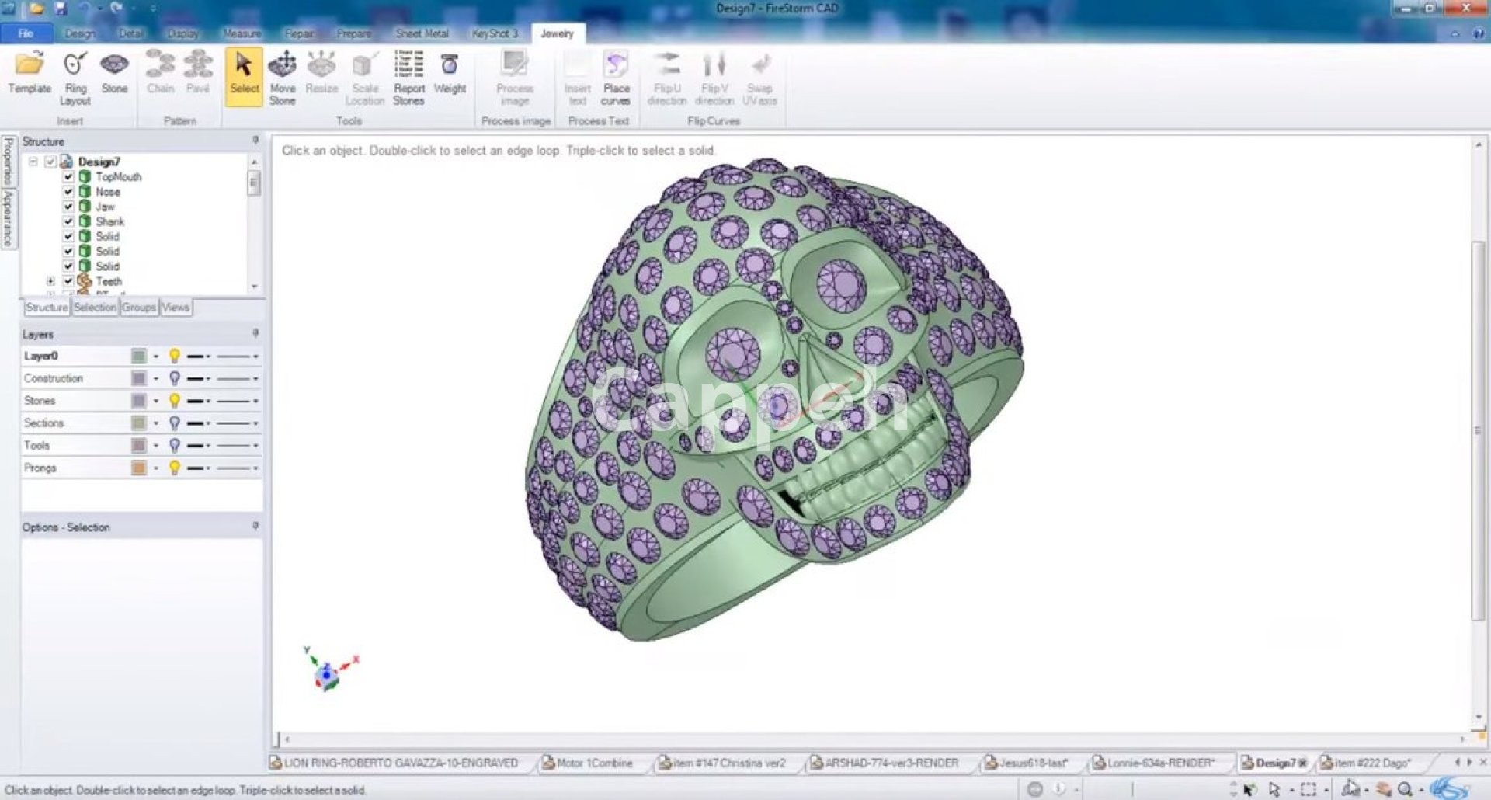Switch to the KeyShot 3 ribbon tab

pos(495,33)
